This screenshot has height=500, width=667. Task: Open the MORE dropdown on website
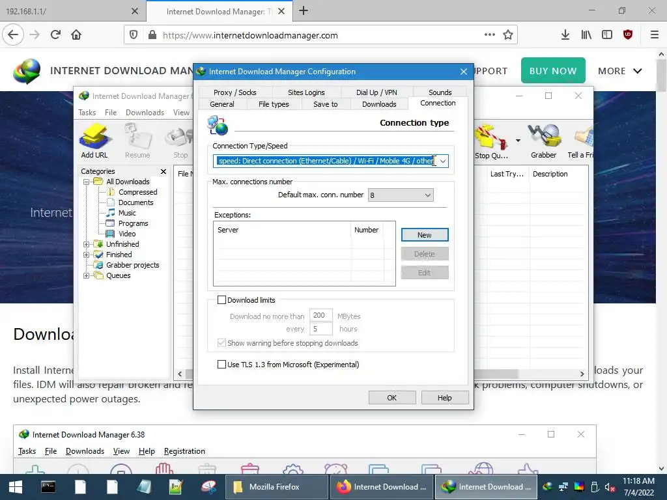coord(620,71)
